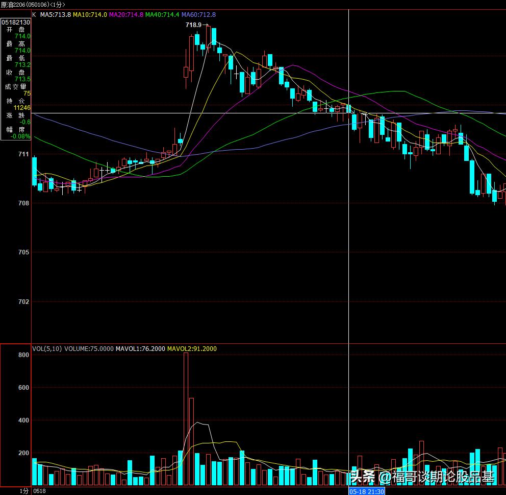This screenshot has height=495, width=506.
Task: Click the 收盘 value 713.5
Action: click(x=22, y=79)
